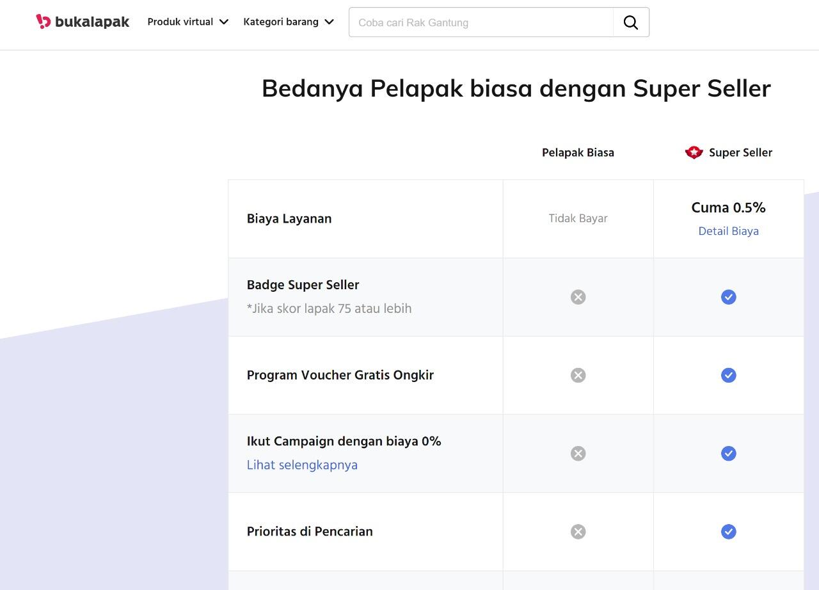The height and width of the screenshot is (590, 819).
Task: Click blue checkmark in Ikut Campaign row
Action: 728,454
